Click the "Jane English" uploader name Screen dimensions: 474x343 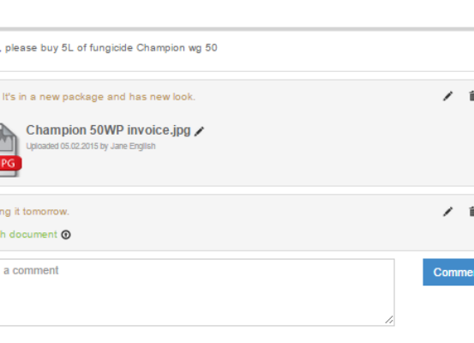(x=133, y=146)
